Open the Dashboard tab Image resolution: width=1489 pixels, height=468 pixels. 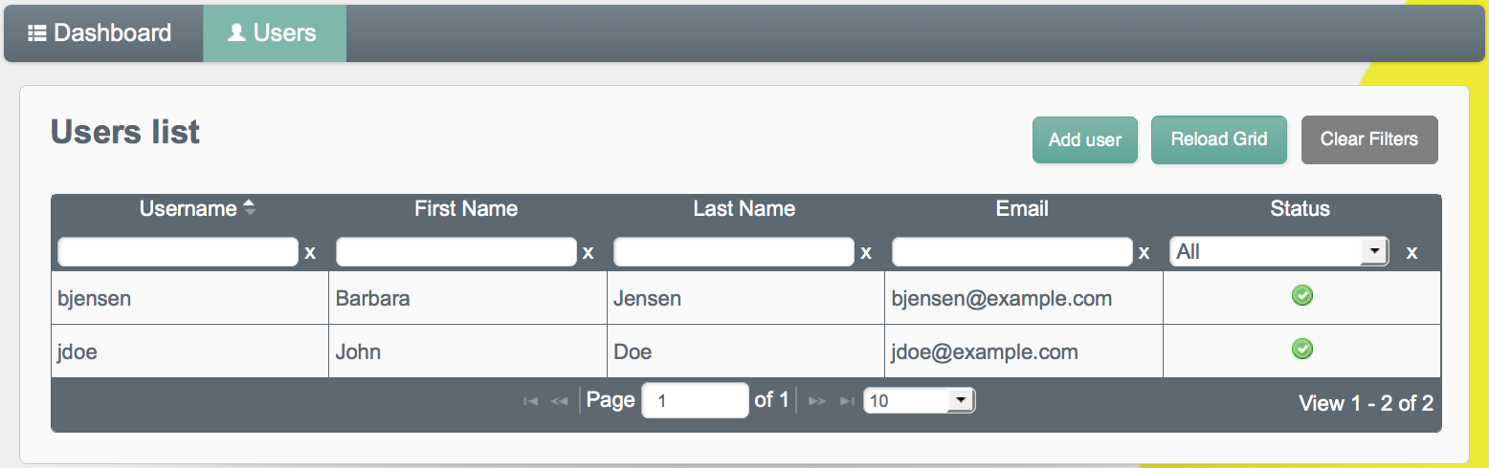point(100,33)
